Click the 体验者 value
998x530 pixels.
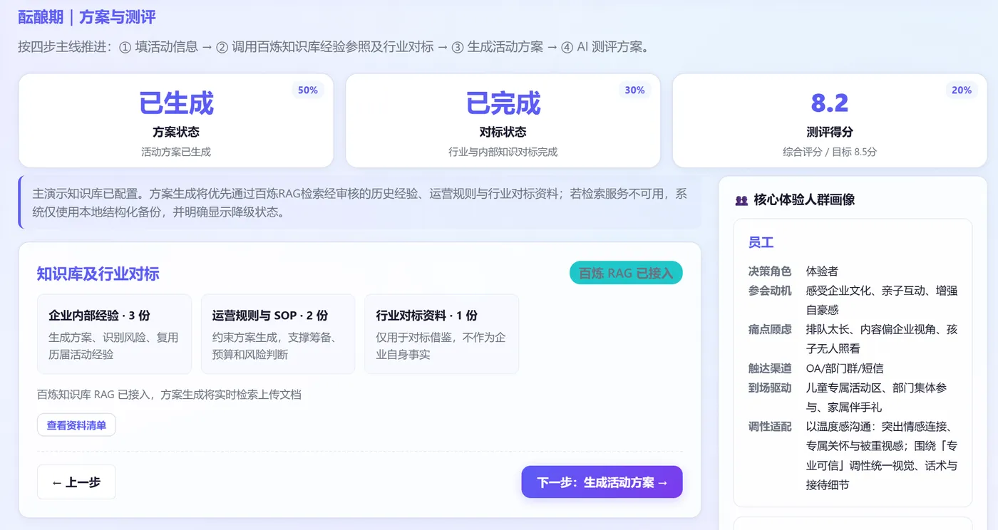click(x=822, y=271)
